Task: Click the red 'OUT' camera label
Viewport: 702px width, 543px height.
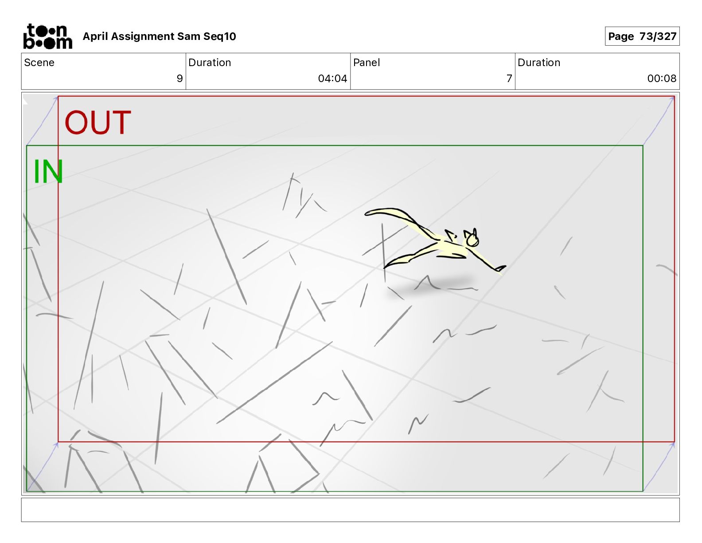Action: (98, 123)
